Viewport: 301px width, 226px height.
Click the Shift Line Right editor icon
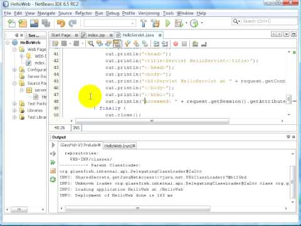coord(165,43)
